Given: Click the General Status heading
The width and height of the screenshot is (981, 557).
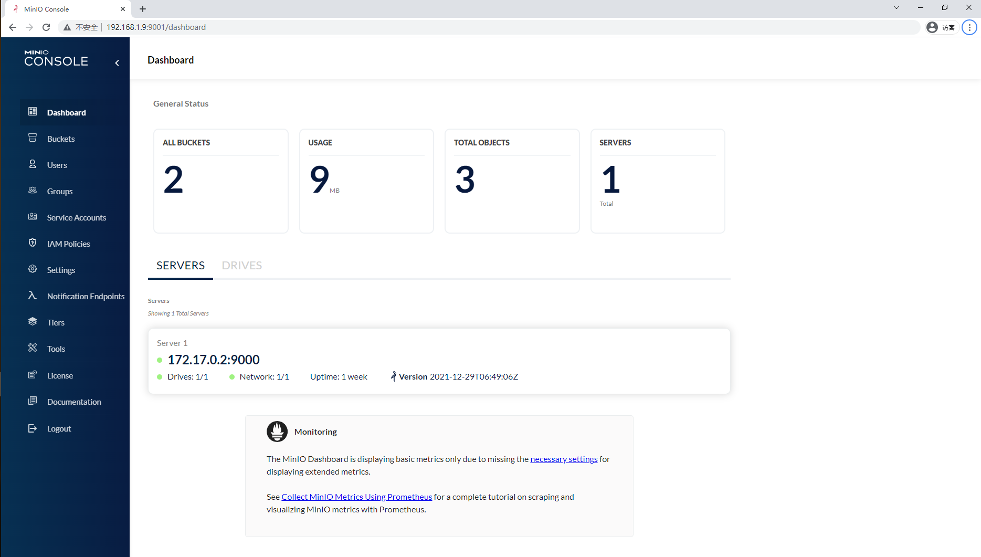Looking at the screenshot, I should (181, 103).
